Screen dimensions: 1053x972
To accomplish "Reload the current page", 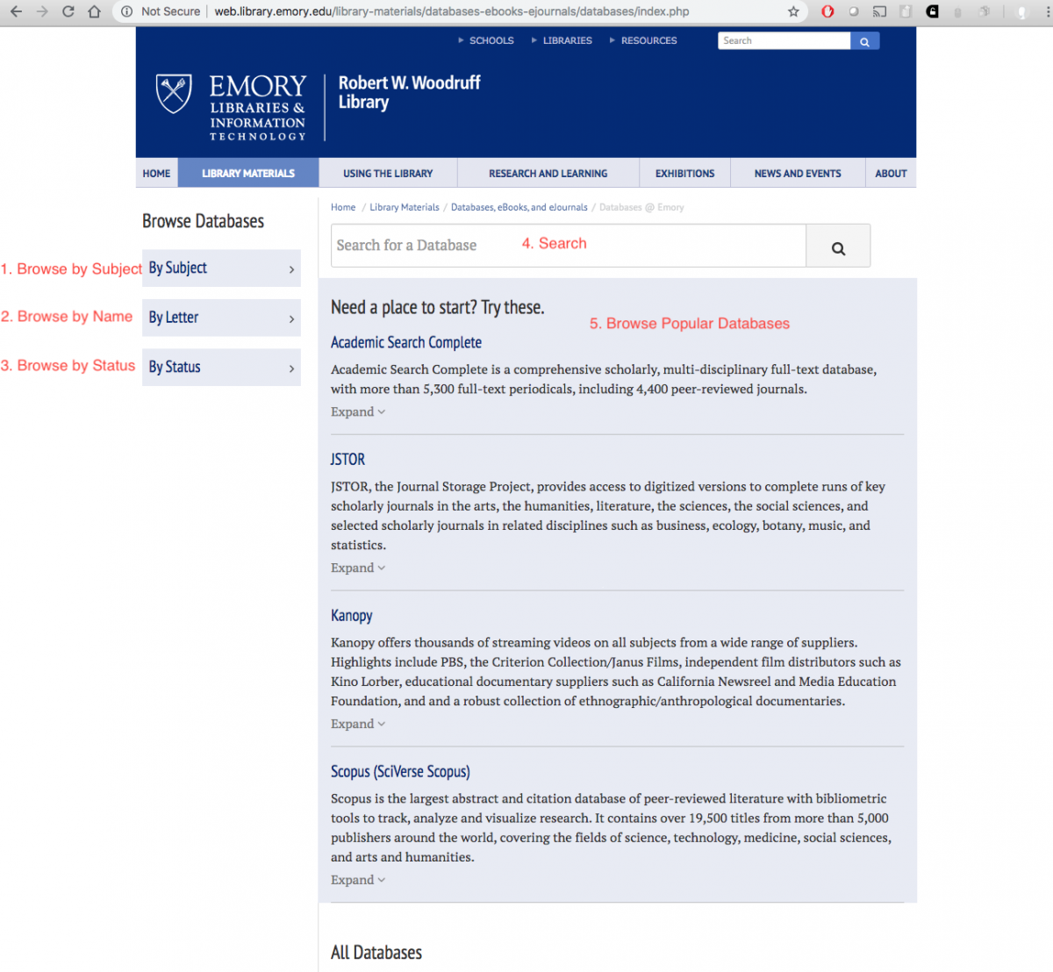I will click(68, 11).
